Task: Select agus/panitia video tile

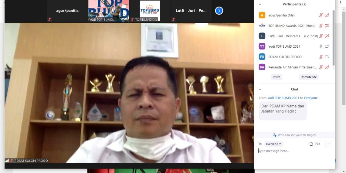Action: click(67, 11)
